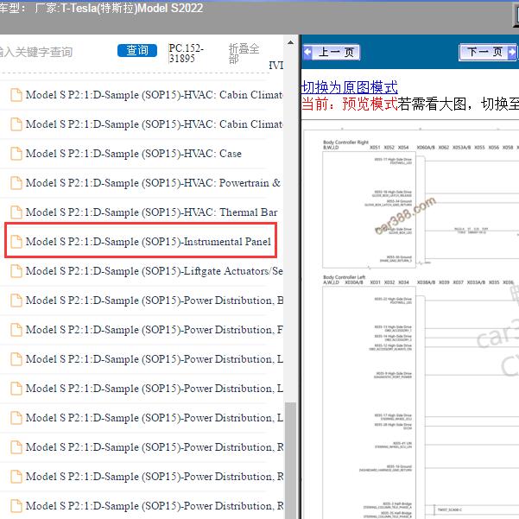Viewport: 519px width, 519px height.
Task: Click Body Controller Left label in diagram
Action: point(345,277)
